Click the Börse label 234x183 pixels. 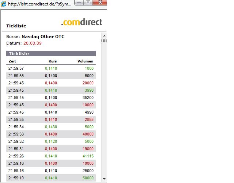pyautogui.click(x=13, y=37)
